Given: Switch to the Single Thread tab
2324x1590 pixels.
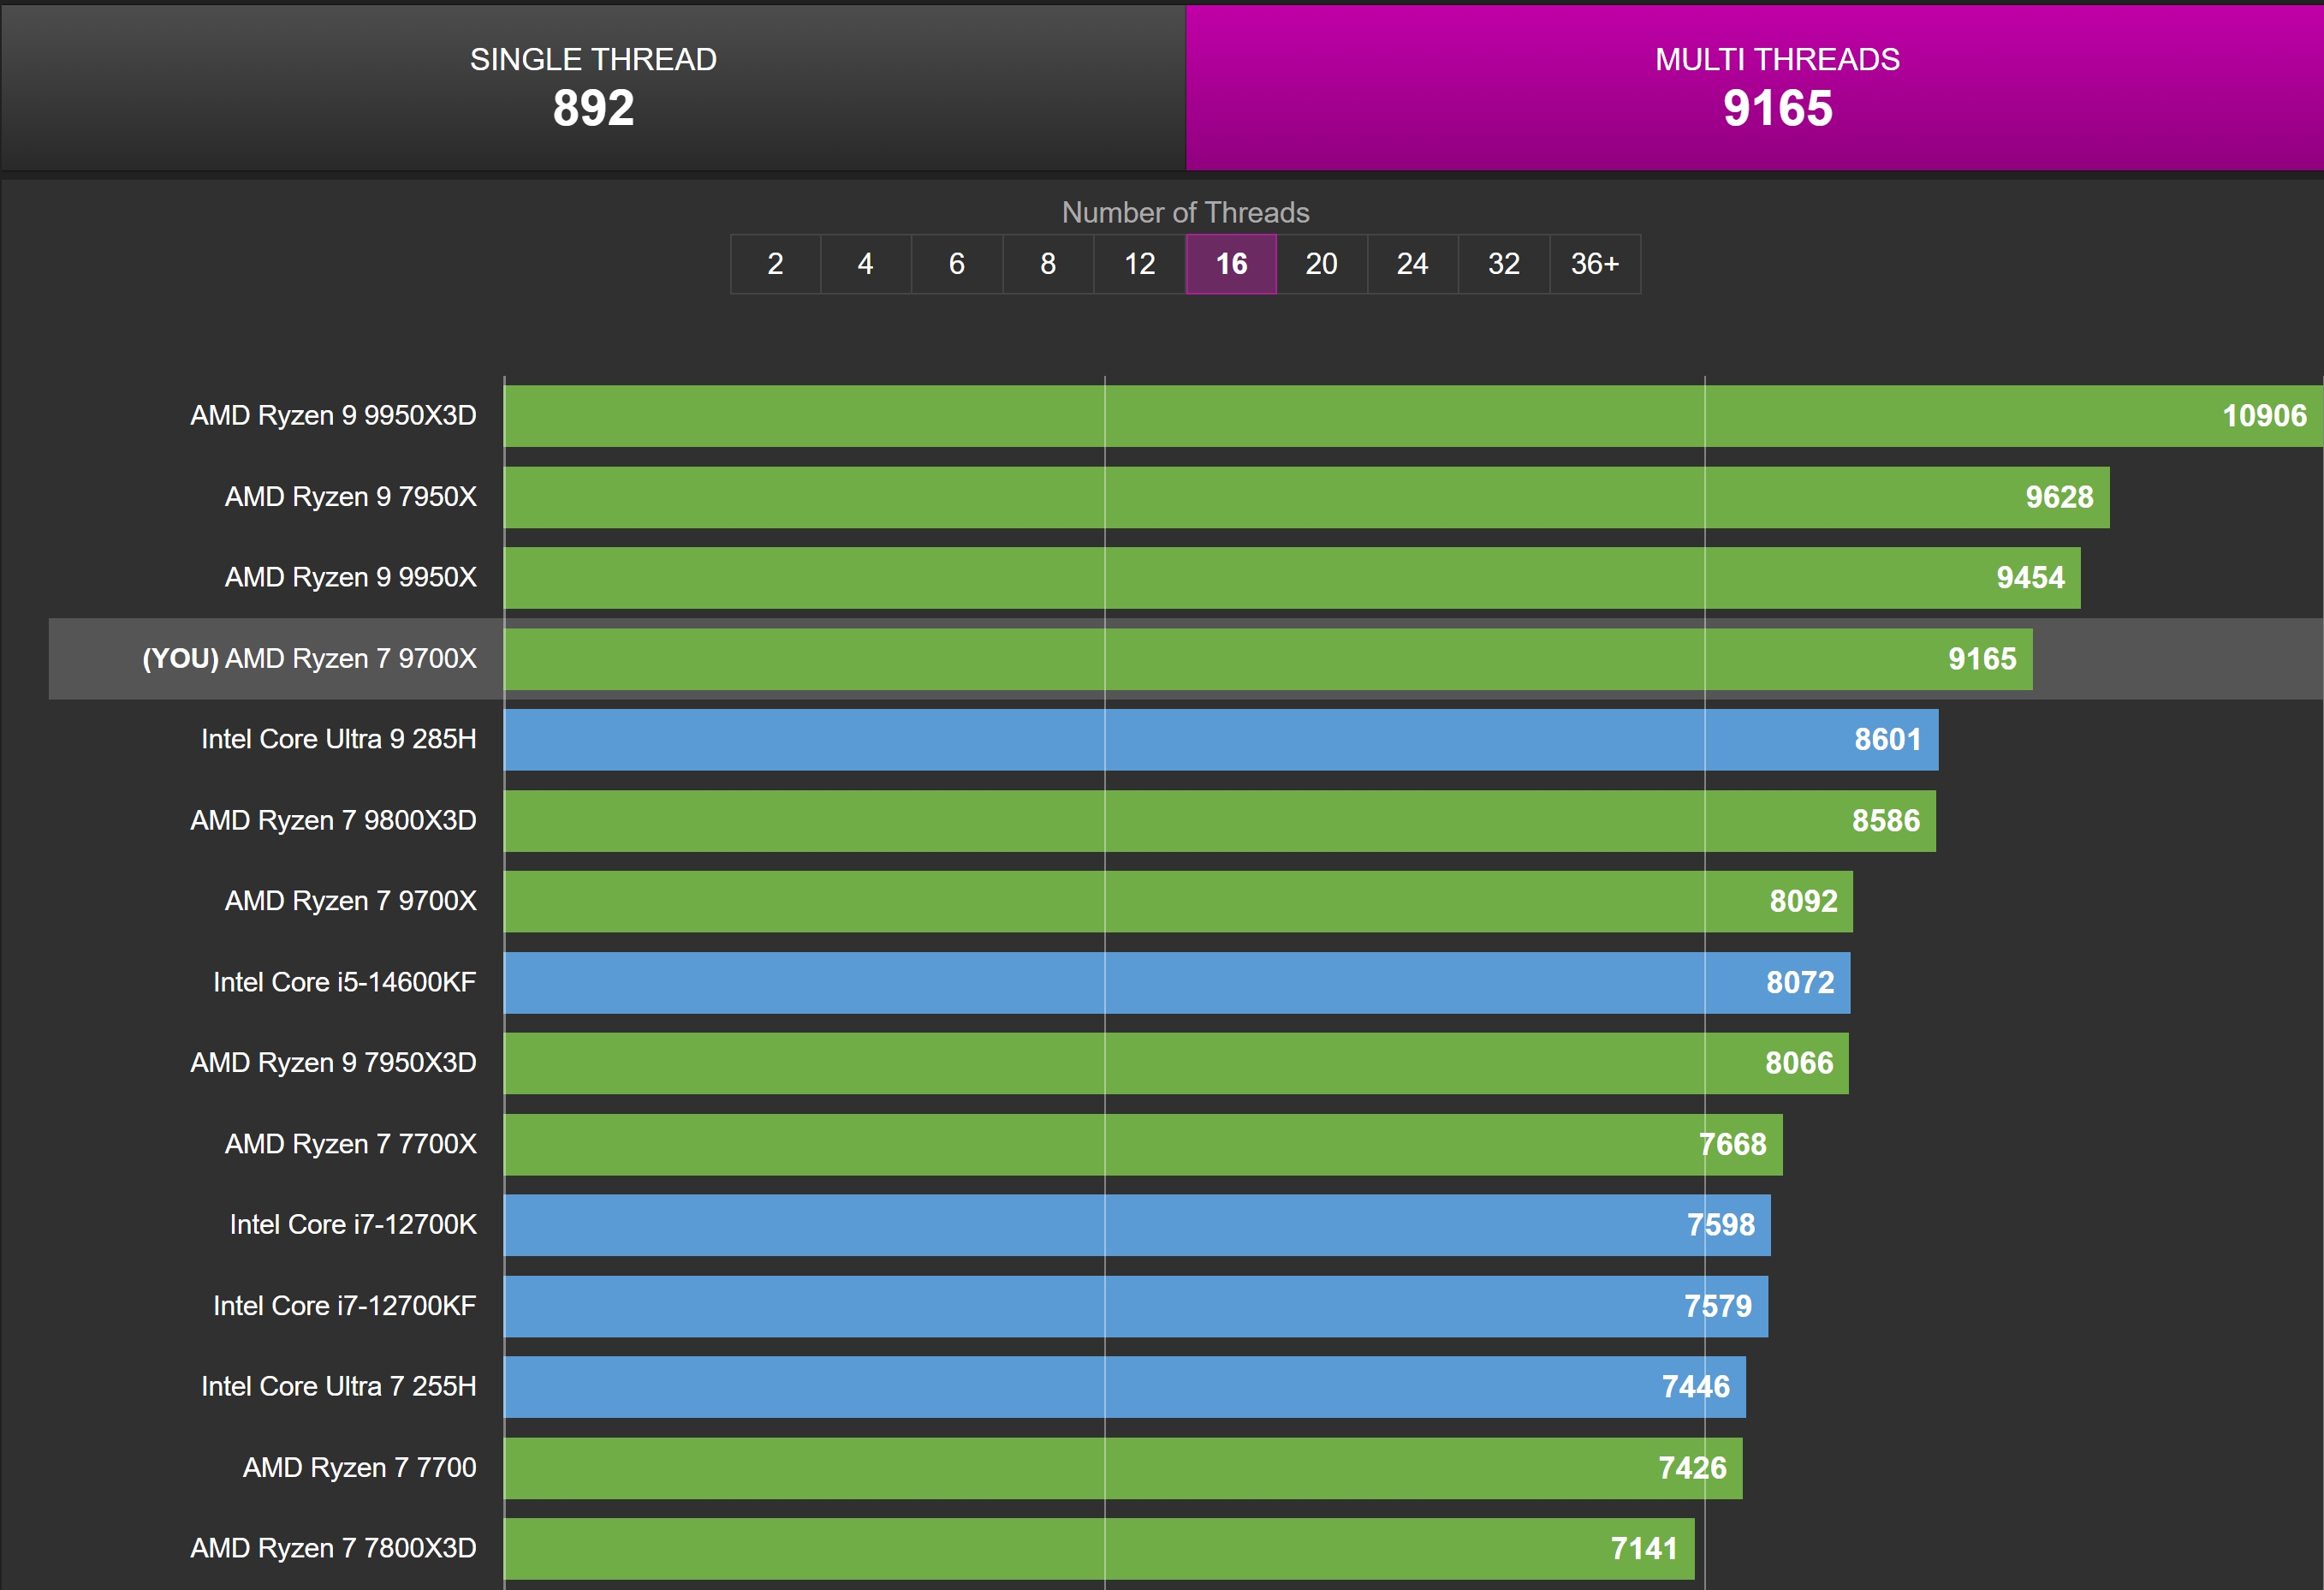Looking at the screenshot, I should pyautogui.click(x=593, y=87).
